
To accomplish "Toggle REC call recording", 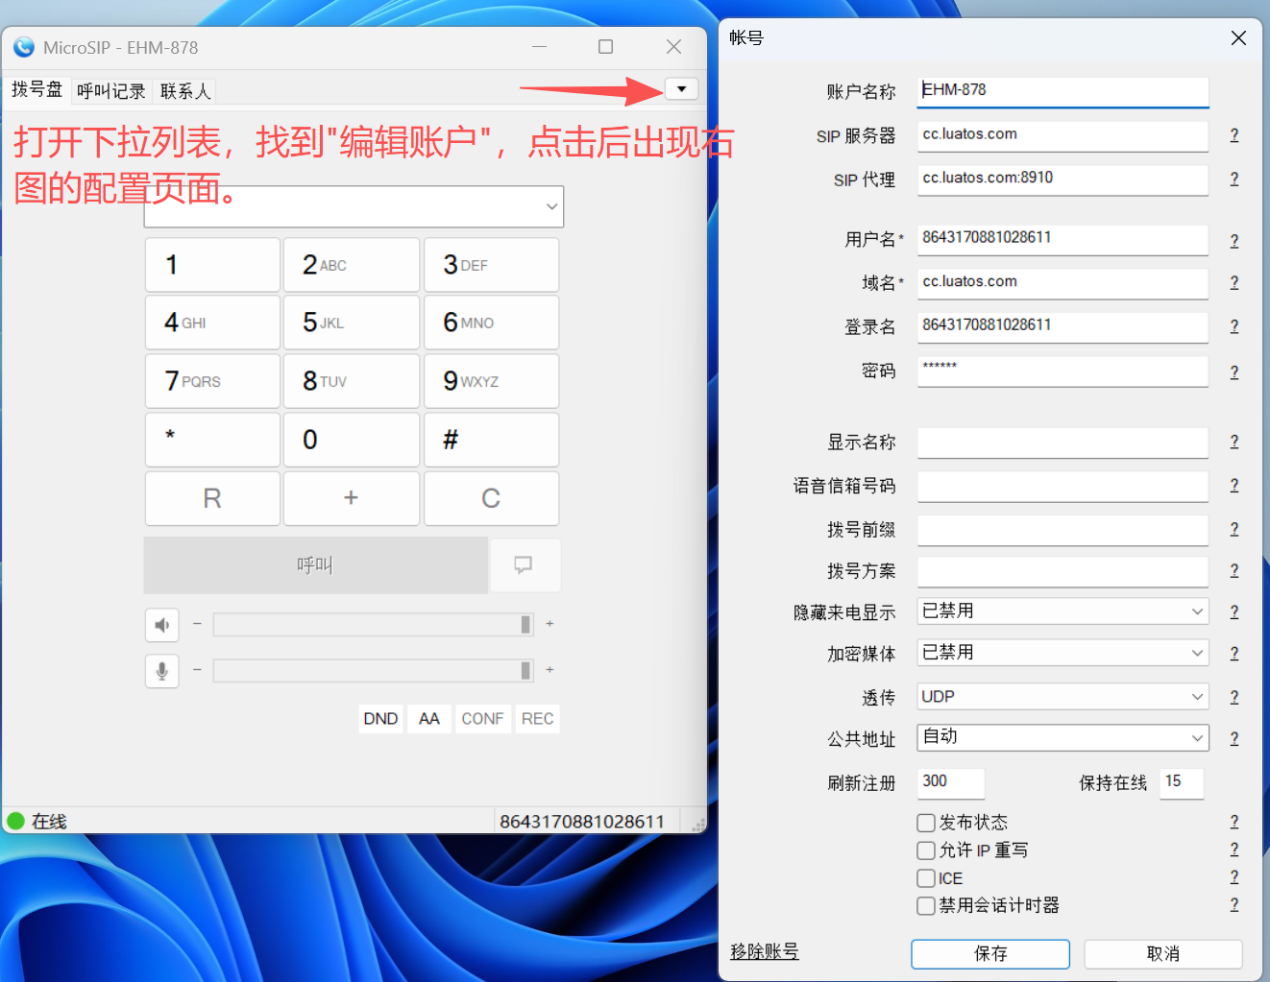I will (x=537, y=719).
